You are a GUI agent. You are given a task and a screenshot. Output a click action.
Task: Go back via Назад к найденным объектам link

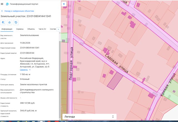tap(19, 11)
